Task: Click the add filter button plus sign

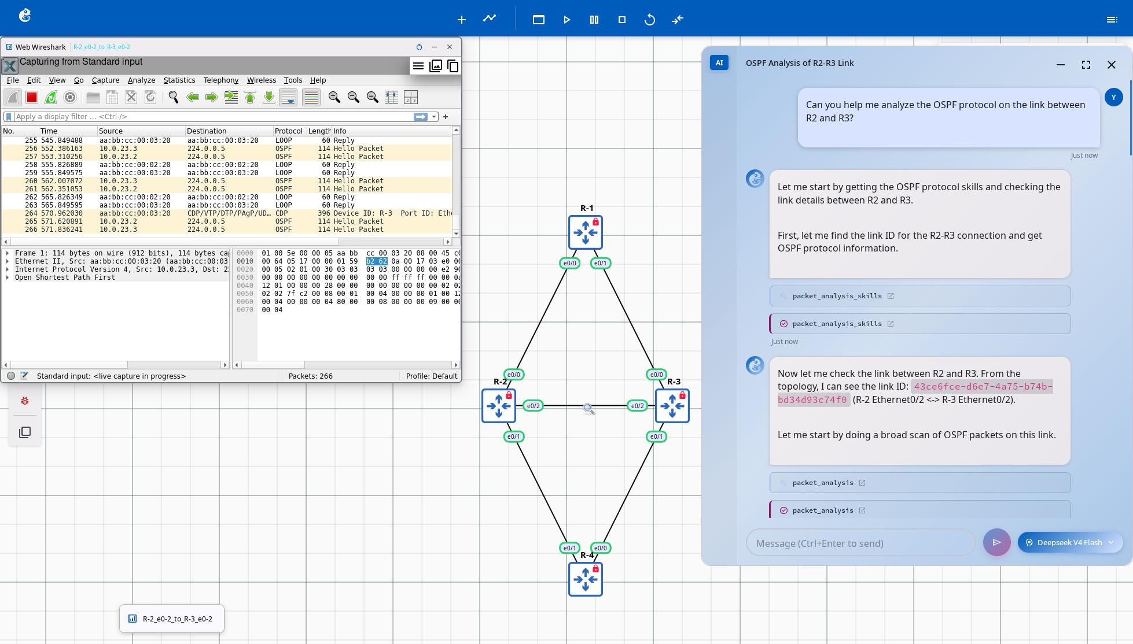Action: point(446,117)
